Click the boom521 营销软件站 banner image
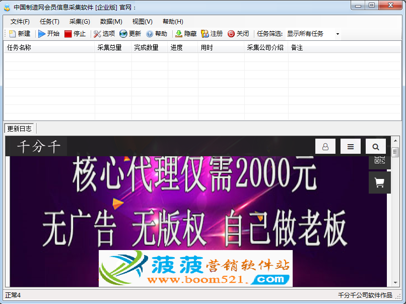406x304 pixels. tap(196, 268)
